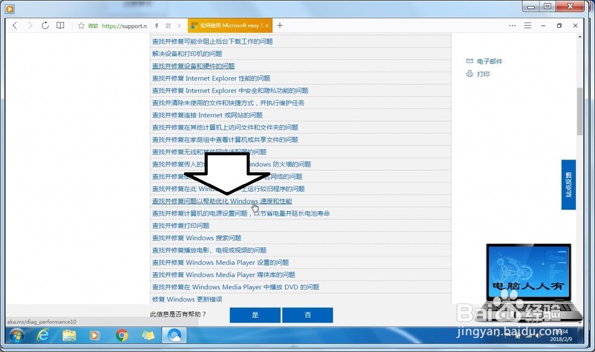Viewport: 595px width, 352px height.
Task: Open Windows Media Player 媒体库的问题 link
Action: coord(224,275)
